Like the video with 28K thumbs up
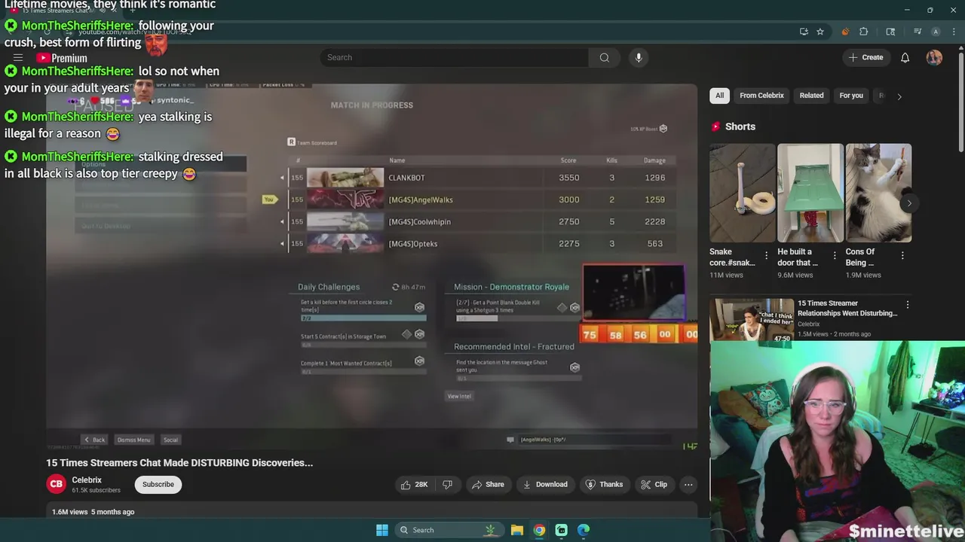This screenshot has width=965, height=542. tap(414, 484)
